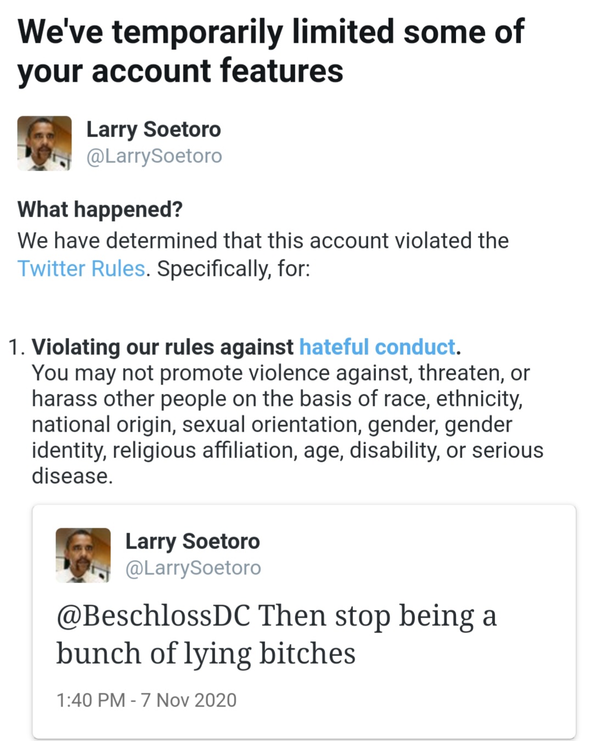Image resolution: width=590 pixels, height=741 pixels.
Task: Click the "What happened?" subheading
Action: coord(100,210)
